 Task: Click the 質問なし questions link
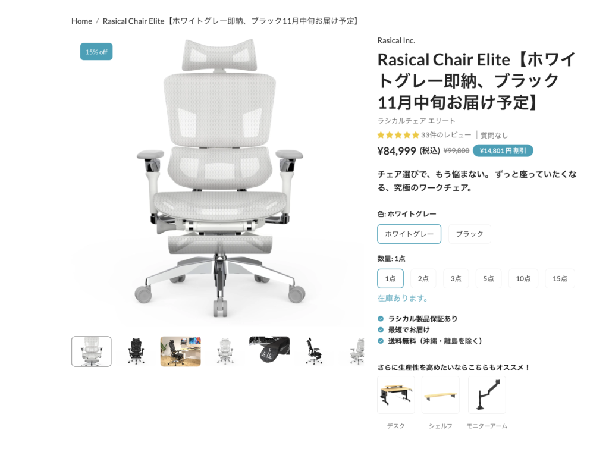pos(494,135)
